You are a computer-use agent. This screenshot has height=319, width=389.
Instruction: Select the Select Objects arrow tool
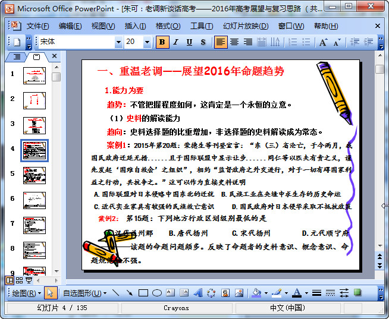tap(51, 293)
